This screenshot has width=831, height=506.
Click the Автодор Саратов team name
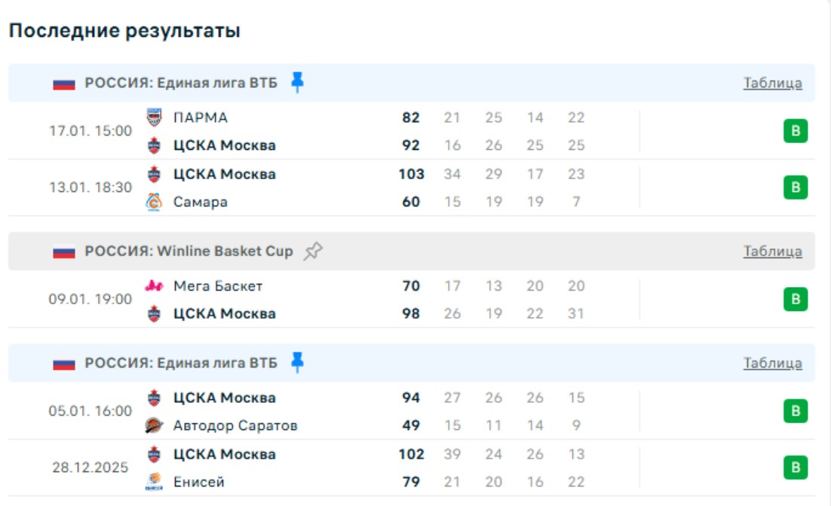click(235, 425)
